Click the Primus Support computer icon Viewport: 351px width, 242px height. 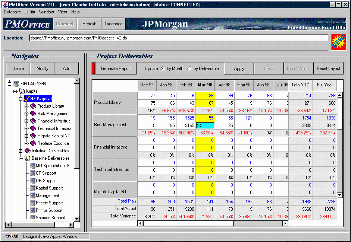pyautogui.click(x=33, y=210)
